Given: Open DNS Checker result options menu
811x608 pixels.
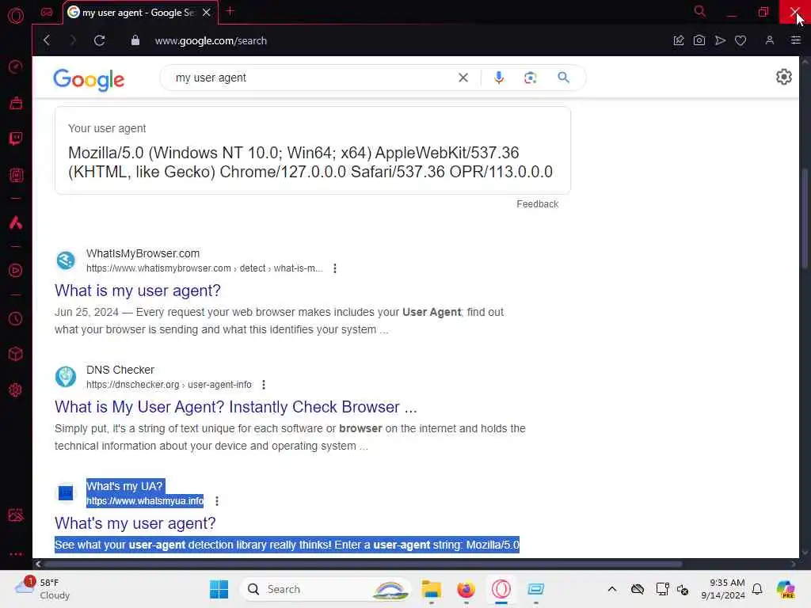Looking at the screenshot, I should (264, 385).
